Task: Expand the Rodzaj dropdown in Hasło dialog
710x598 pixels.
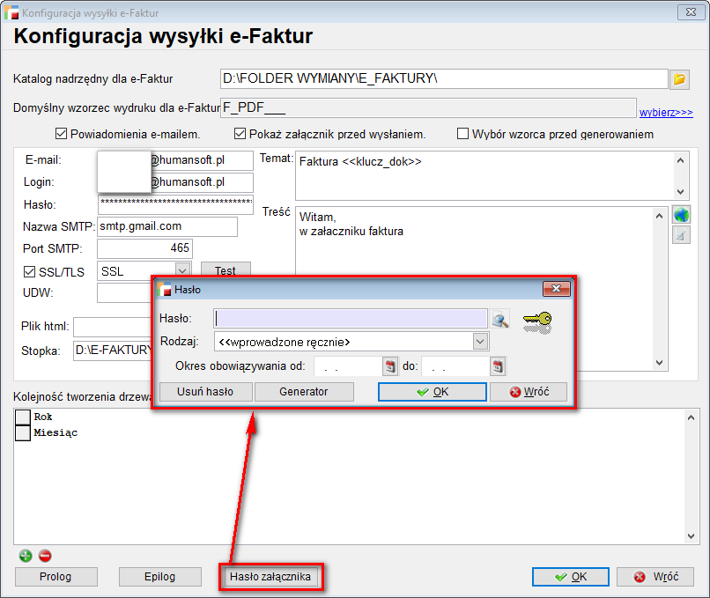Action: [480, 342]
